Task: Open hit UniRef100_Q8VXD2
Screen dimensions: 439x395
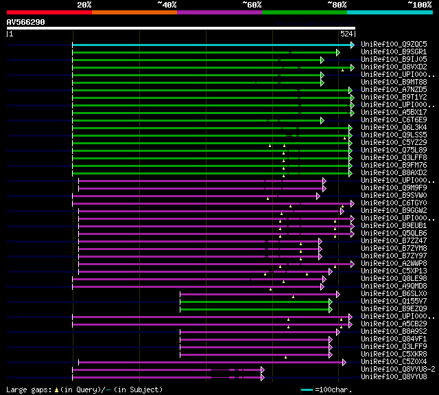Action: [x=394, y=67]
